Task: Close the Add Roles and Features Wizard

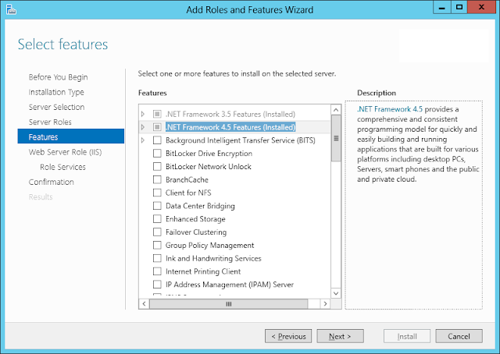Action: [x=481, y=8]
